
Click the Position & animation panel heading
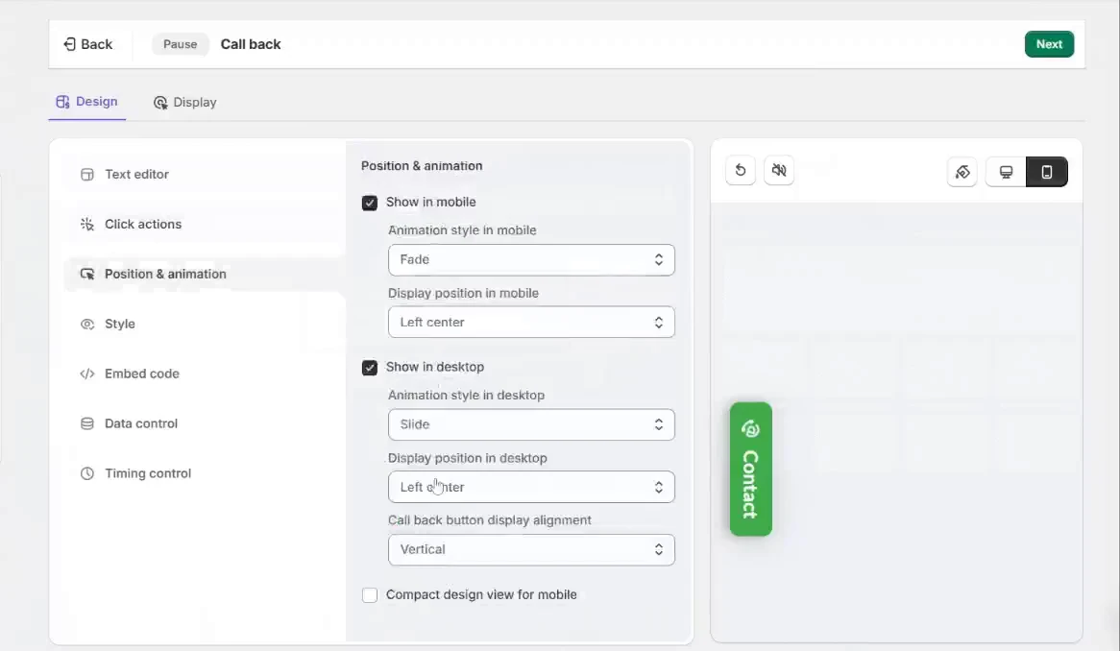pyautogui.click(x=422, y=165)
